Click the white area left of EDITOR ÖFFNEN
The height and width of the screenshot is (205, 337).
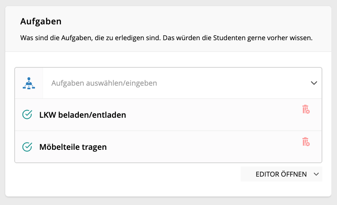coord(127,174)
